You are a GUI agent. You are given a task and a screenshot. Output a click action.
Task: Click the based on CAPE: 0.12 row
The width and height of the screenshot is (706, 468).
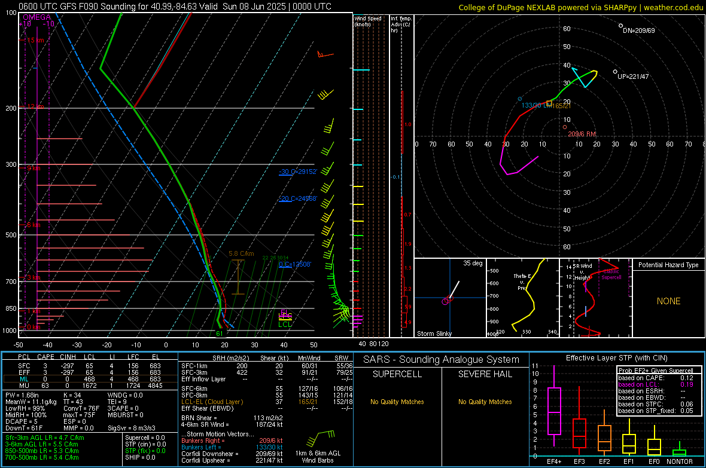tap(656, 378)
